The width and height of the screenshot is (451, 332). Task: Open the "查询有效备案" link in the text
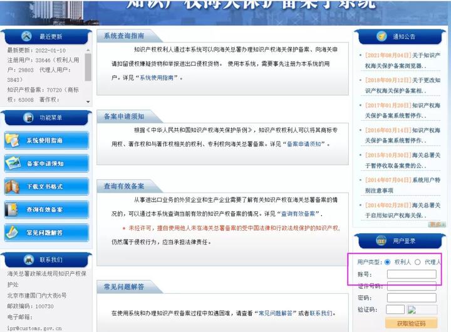(x=298, y=214)
